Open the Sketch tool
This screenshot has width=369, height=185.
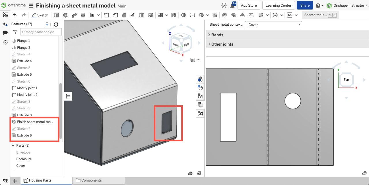coord(40,15)
